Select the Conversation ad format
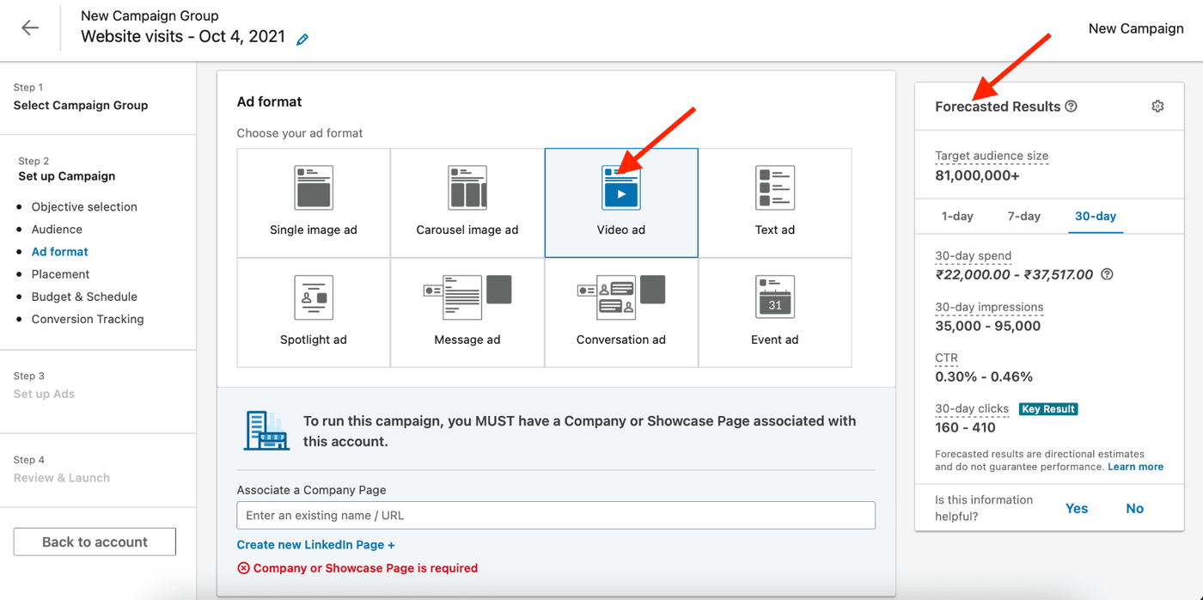This screenshot has height=600, width=1203. tap(620, 311)
